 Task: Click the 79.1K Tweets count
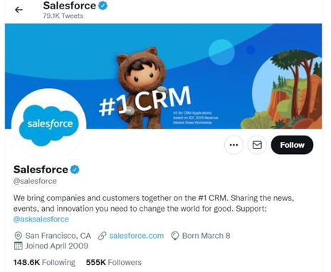(x=63, y=16)
